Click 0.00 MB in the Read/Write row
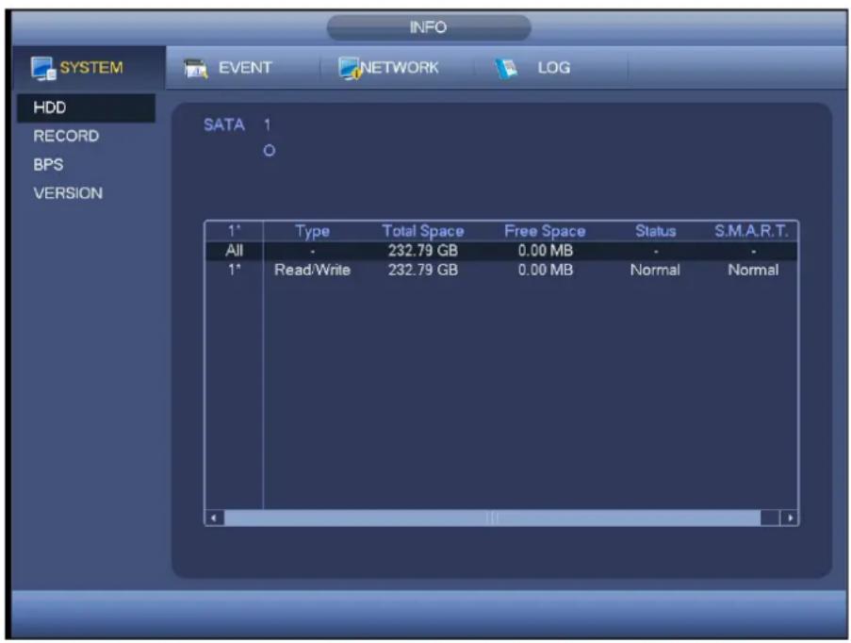Viewport: 851px width, 643px height. (546, 270)
